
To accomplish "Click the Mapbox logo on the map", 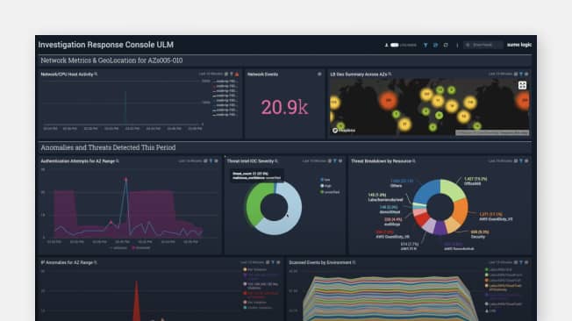I will click(344, 130).
